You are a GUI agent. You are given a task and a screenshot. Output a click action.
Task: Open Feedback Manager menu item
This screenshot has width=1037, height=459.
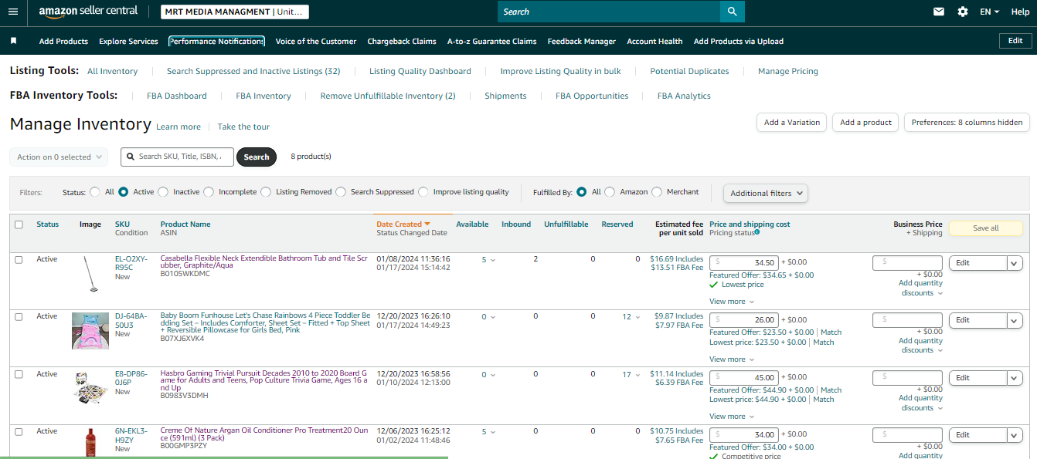point(581,42)
